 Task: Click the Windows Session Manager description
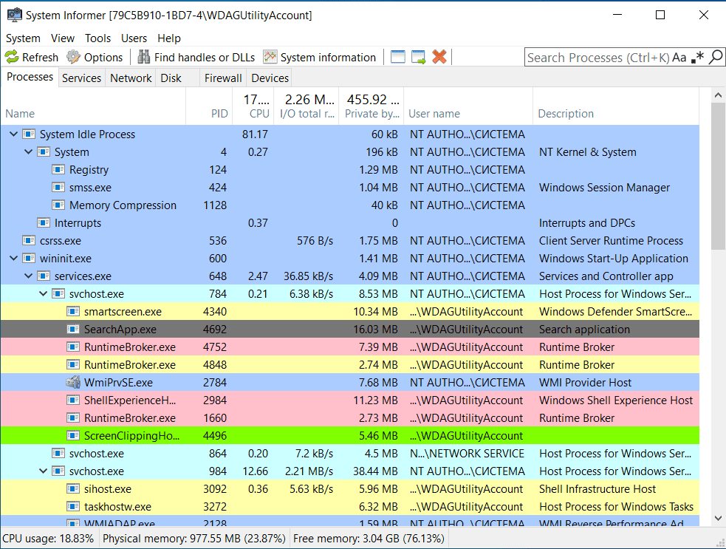click(604, 188)
